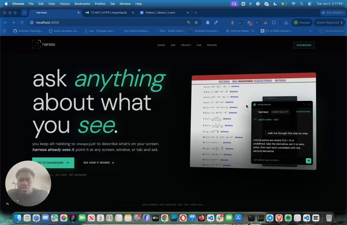The width and height of the screenshot is (347, 225).
Task: Close the Hyperliquid browser tab
Action: 133,13
